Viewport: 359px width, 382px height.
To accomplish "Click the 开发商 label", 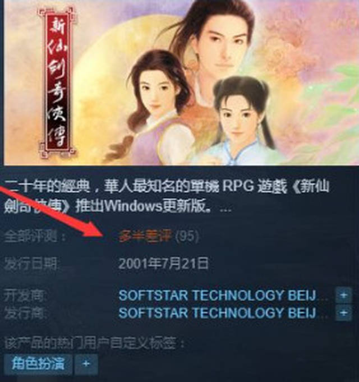I will coord(25,296).
